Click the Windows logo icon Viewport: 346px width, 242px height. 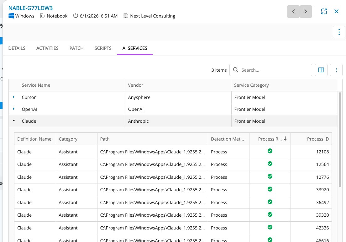pos(11,16)
